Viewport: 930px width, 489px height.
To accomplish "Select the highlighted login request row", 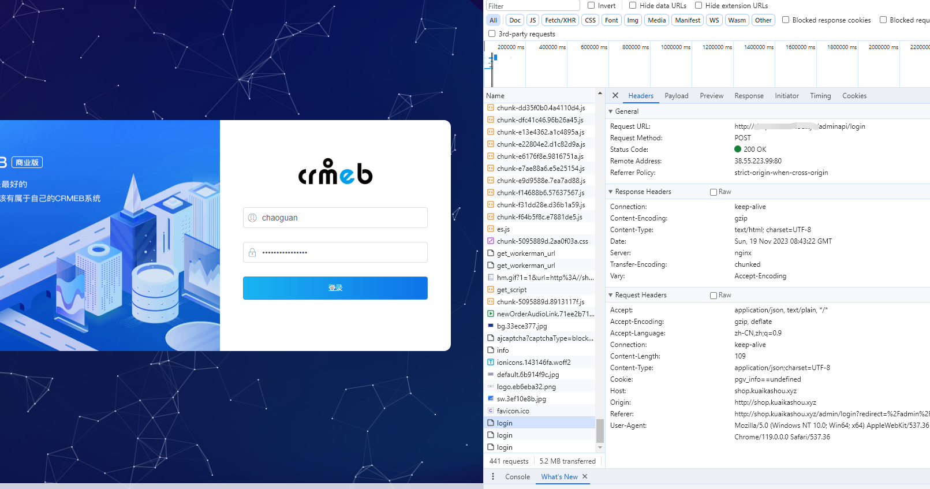I will pyautogui.click(x=539, y=423).
